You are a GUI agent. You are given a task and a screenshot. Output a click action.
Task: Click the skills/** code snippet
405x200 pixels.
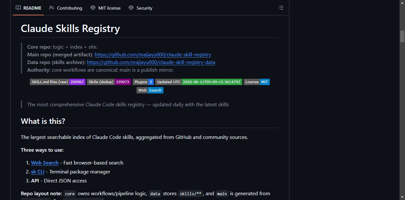[x=190, y=194]
